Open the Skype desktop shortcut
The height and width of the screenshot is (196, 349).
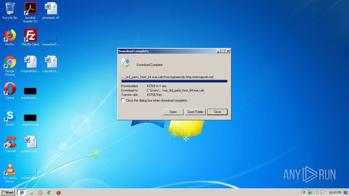10,118
